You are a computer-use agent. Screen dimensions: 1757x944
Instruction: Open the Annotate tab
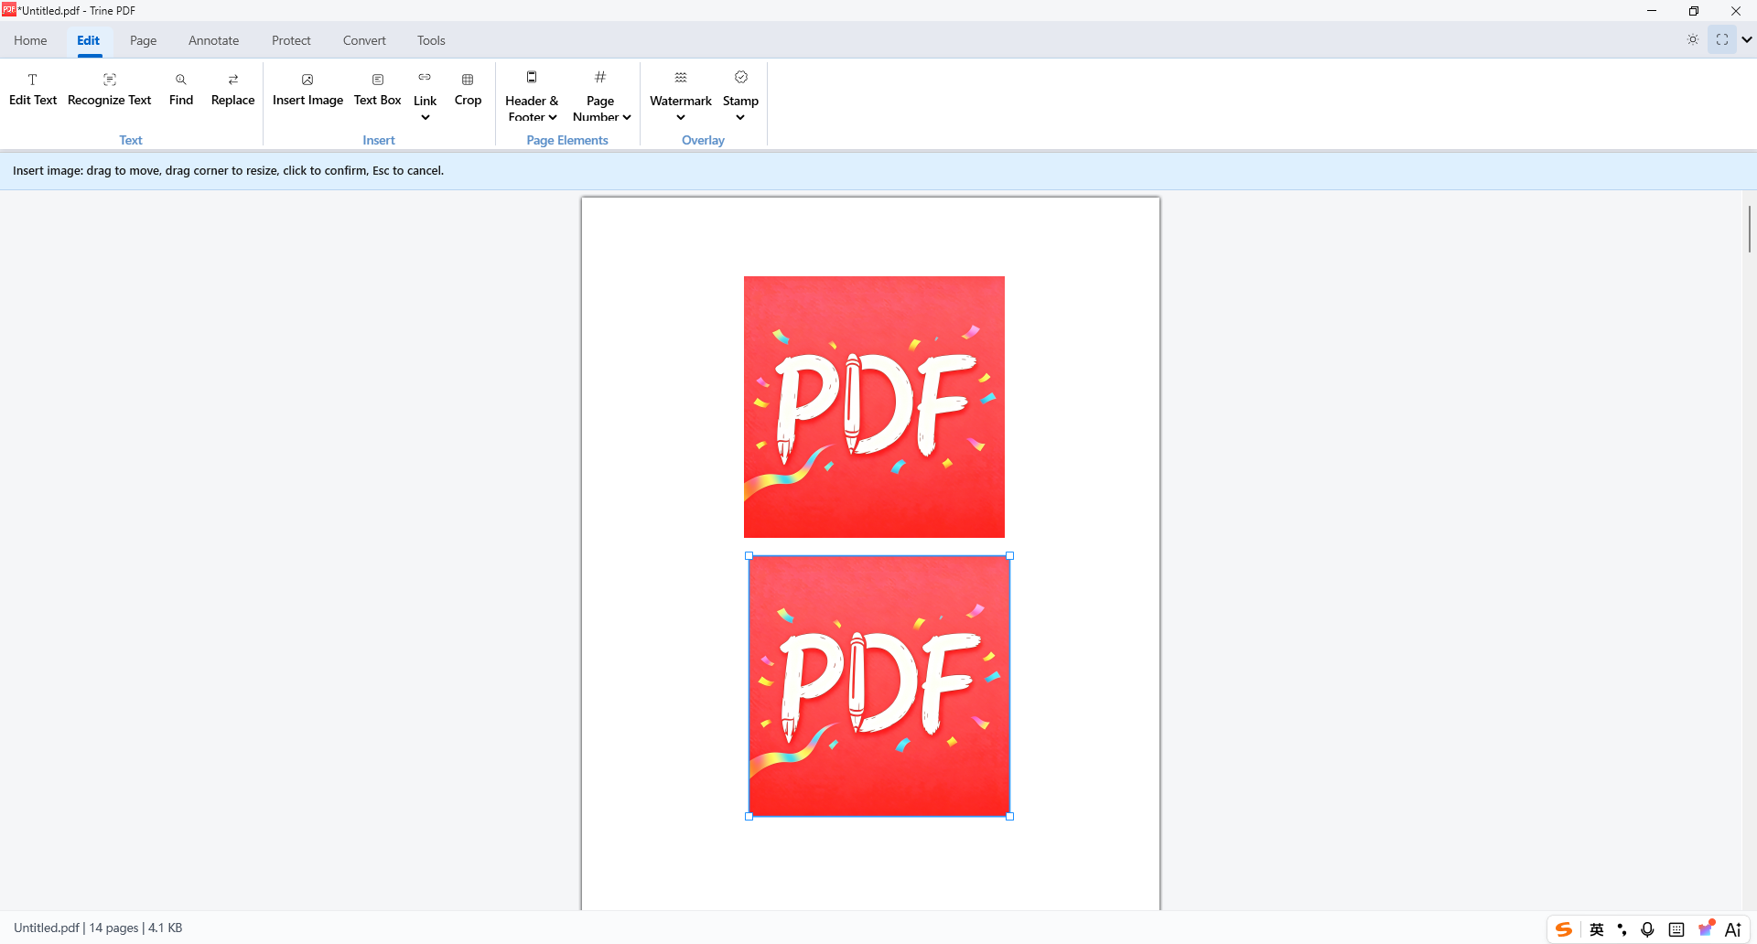[214, 40]
